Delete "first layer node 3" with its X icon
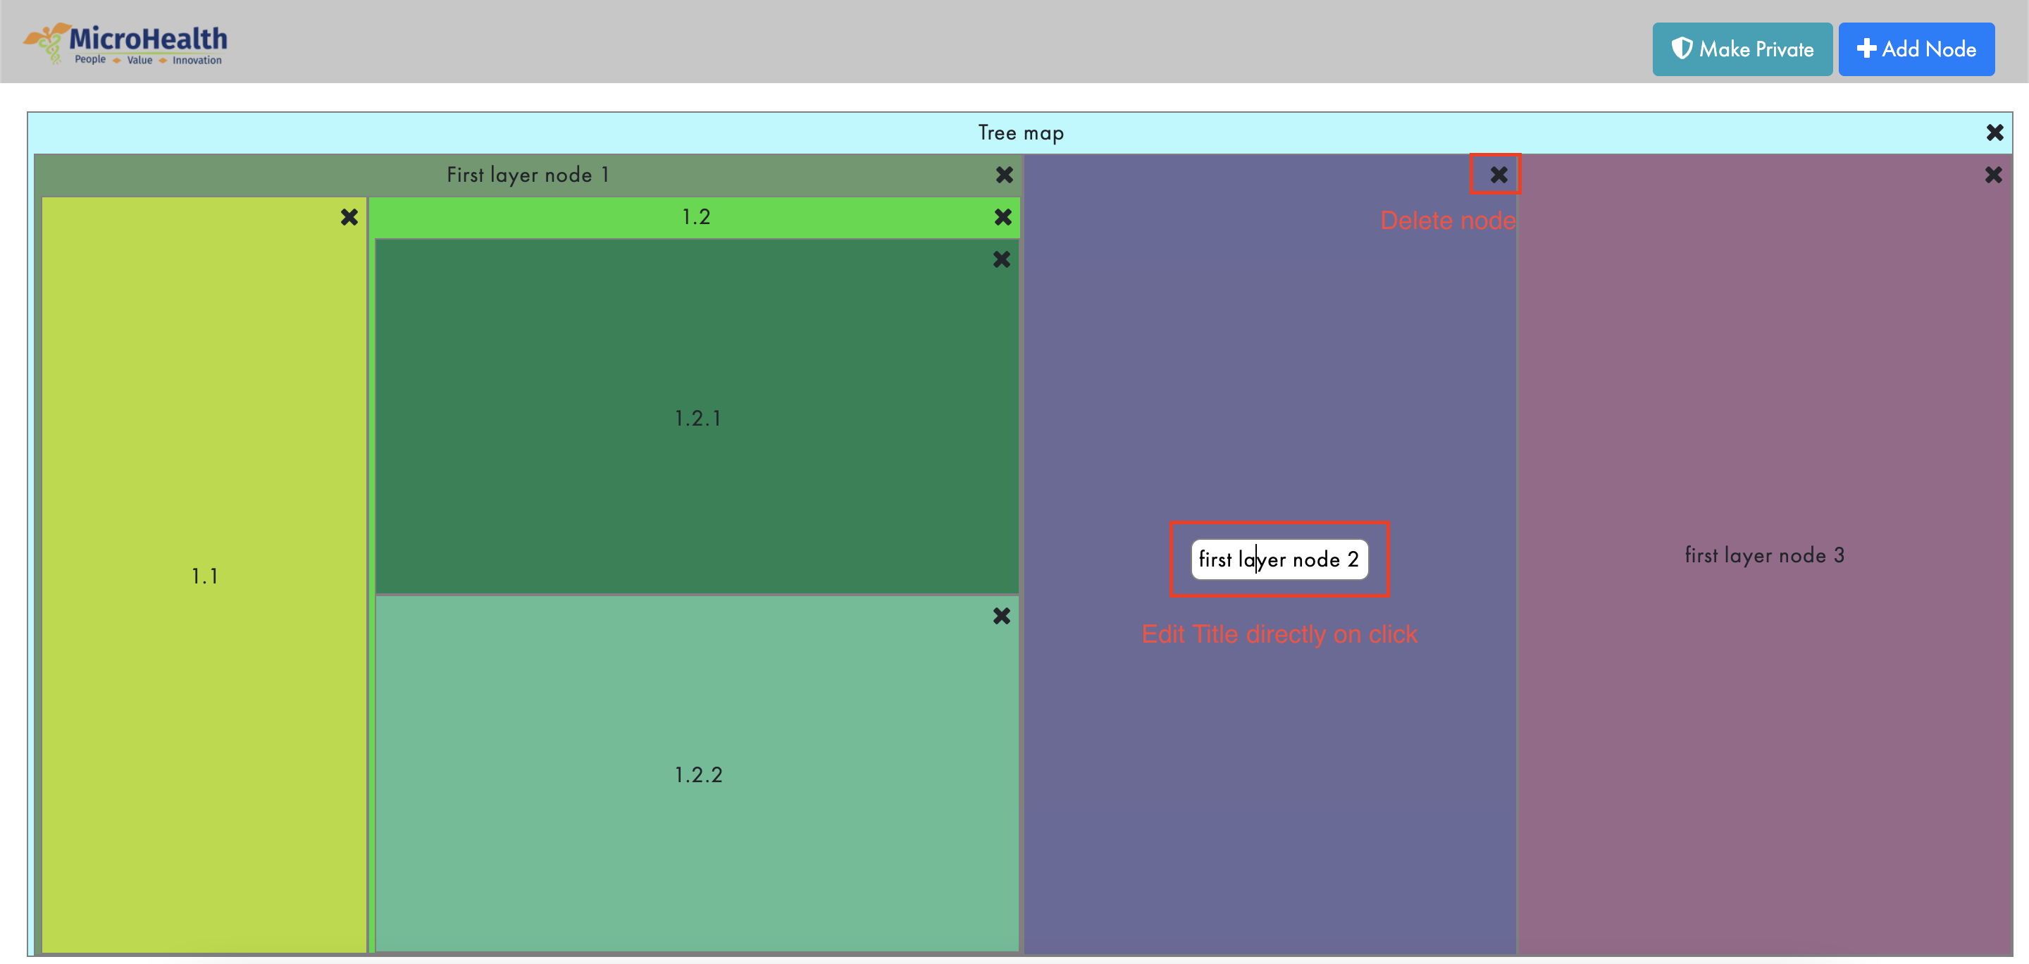The image size is (2029, 964). (x=1993, y=174)
